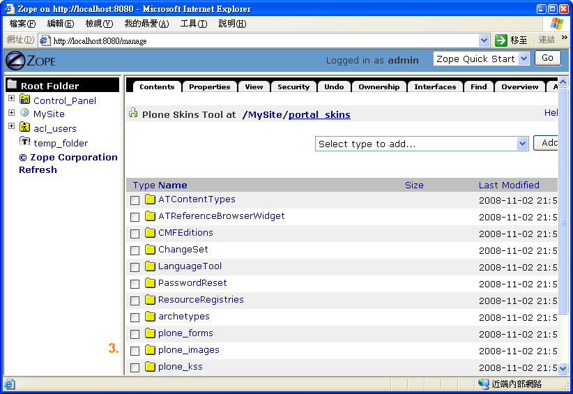Expand the MySite tree node

coord(11,112)
